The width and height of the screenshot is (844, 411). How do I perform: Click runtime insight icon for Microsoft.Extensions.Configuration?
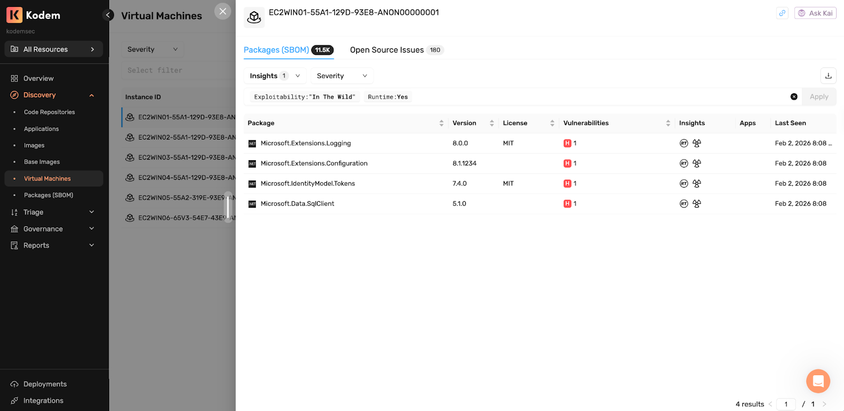684,163
